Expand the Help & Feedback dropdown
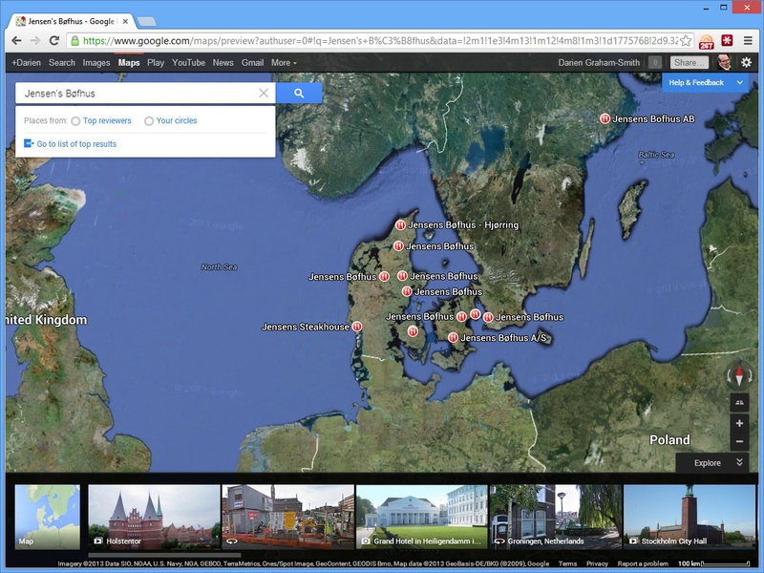This screenshot has height=573, width=764. [x=705, y=83]
